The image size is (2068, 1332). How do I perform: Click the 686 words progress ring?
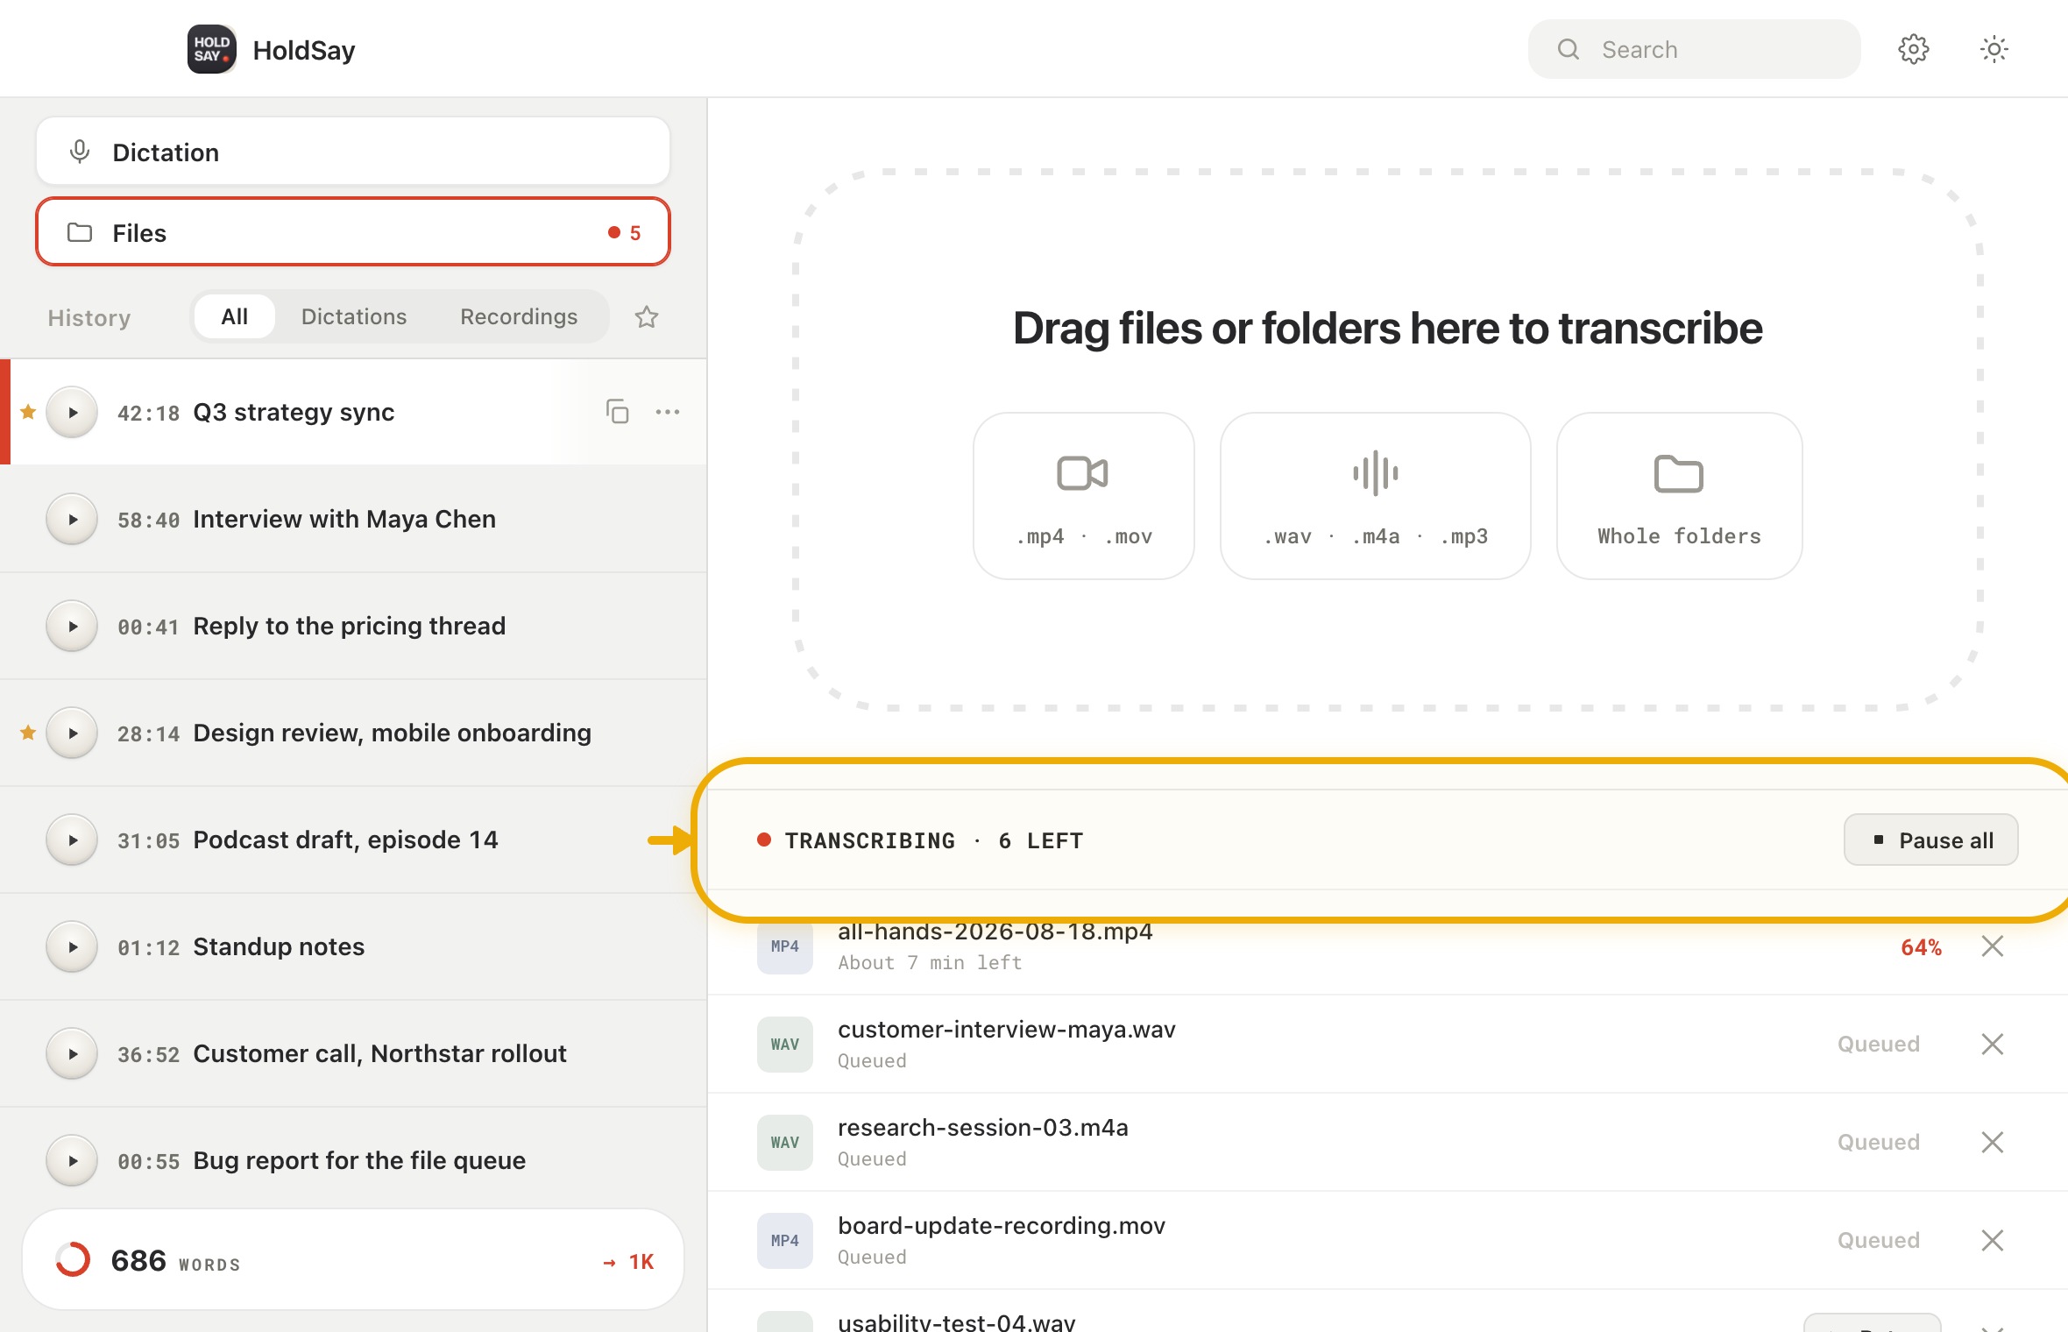pos(73,1260)
